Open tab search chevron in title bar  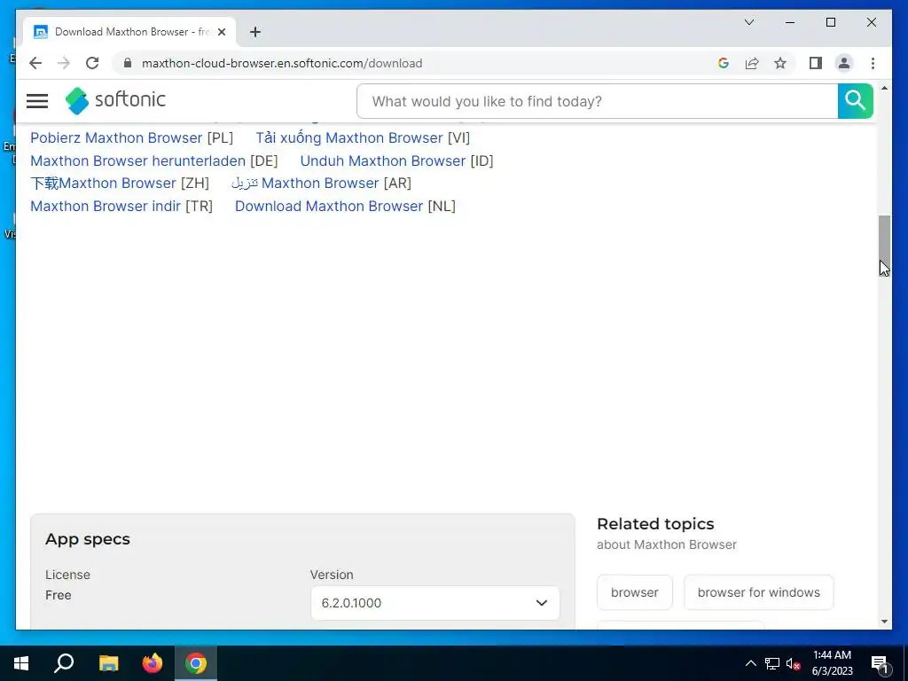(x=748, y=22)
